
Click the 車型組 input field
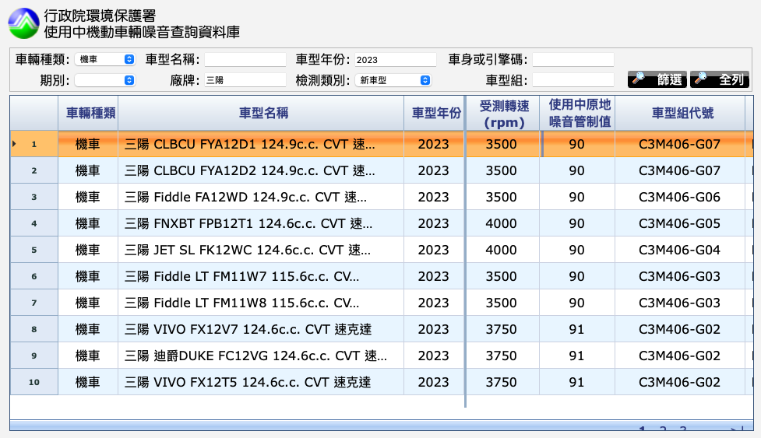tap(573, 80)
